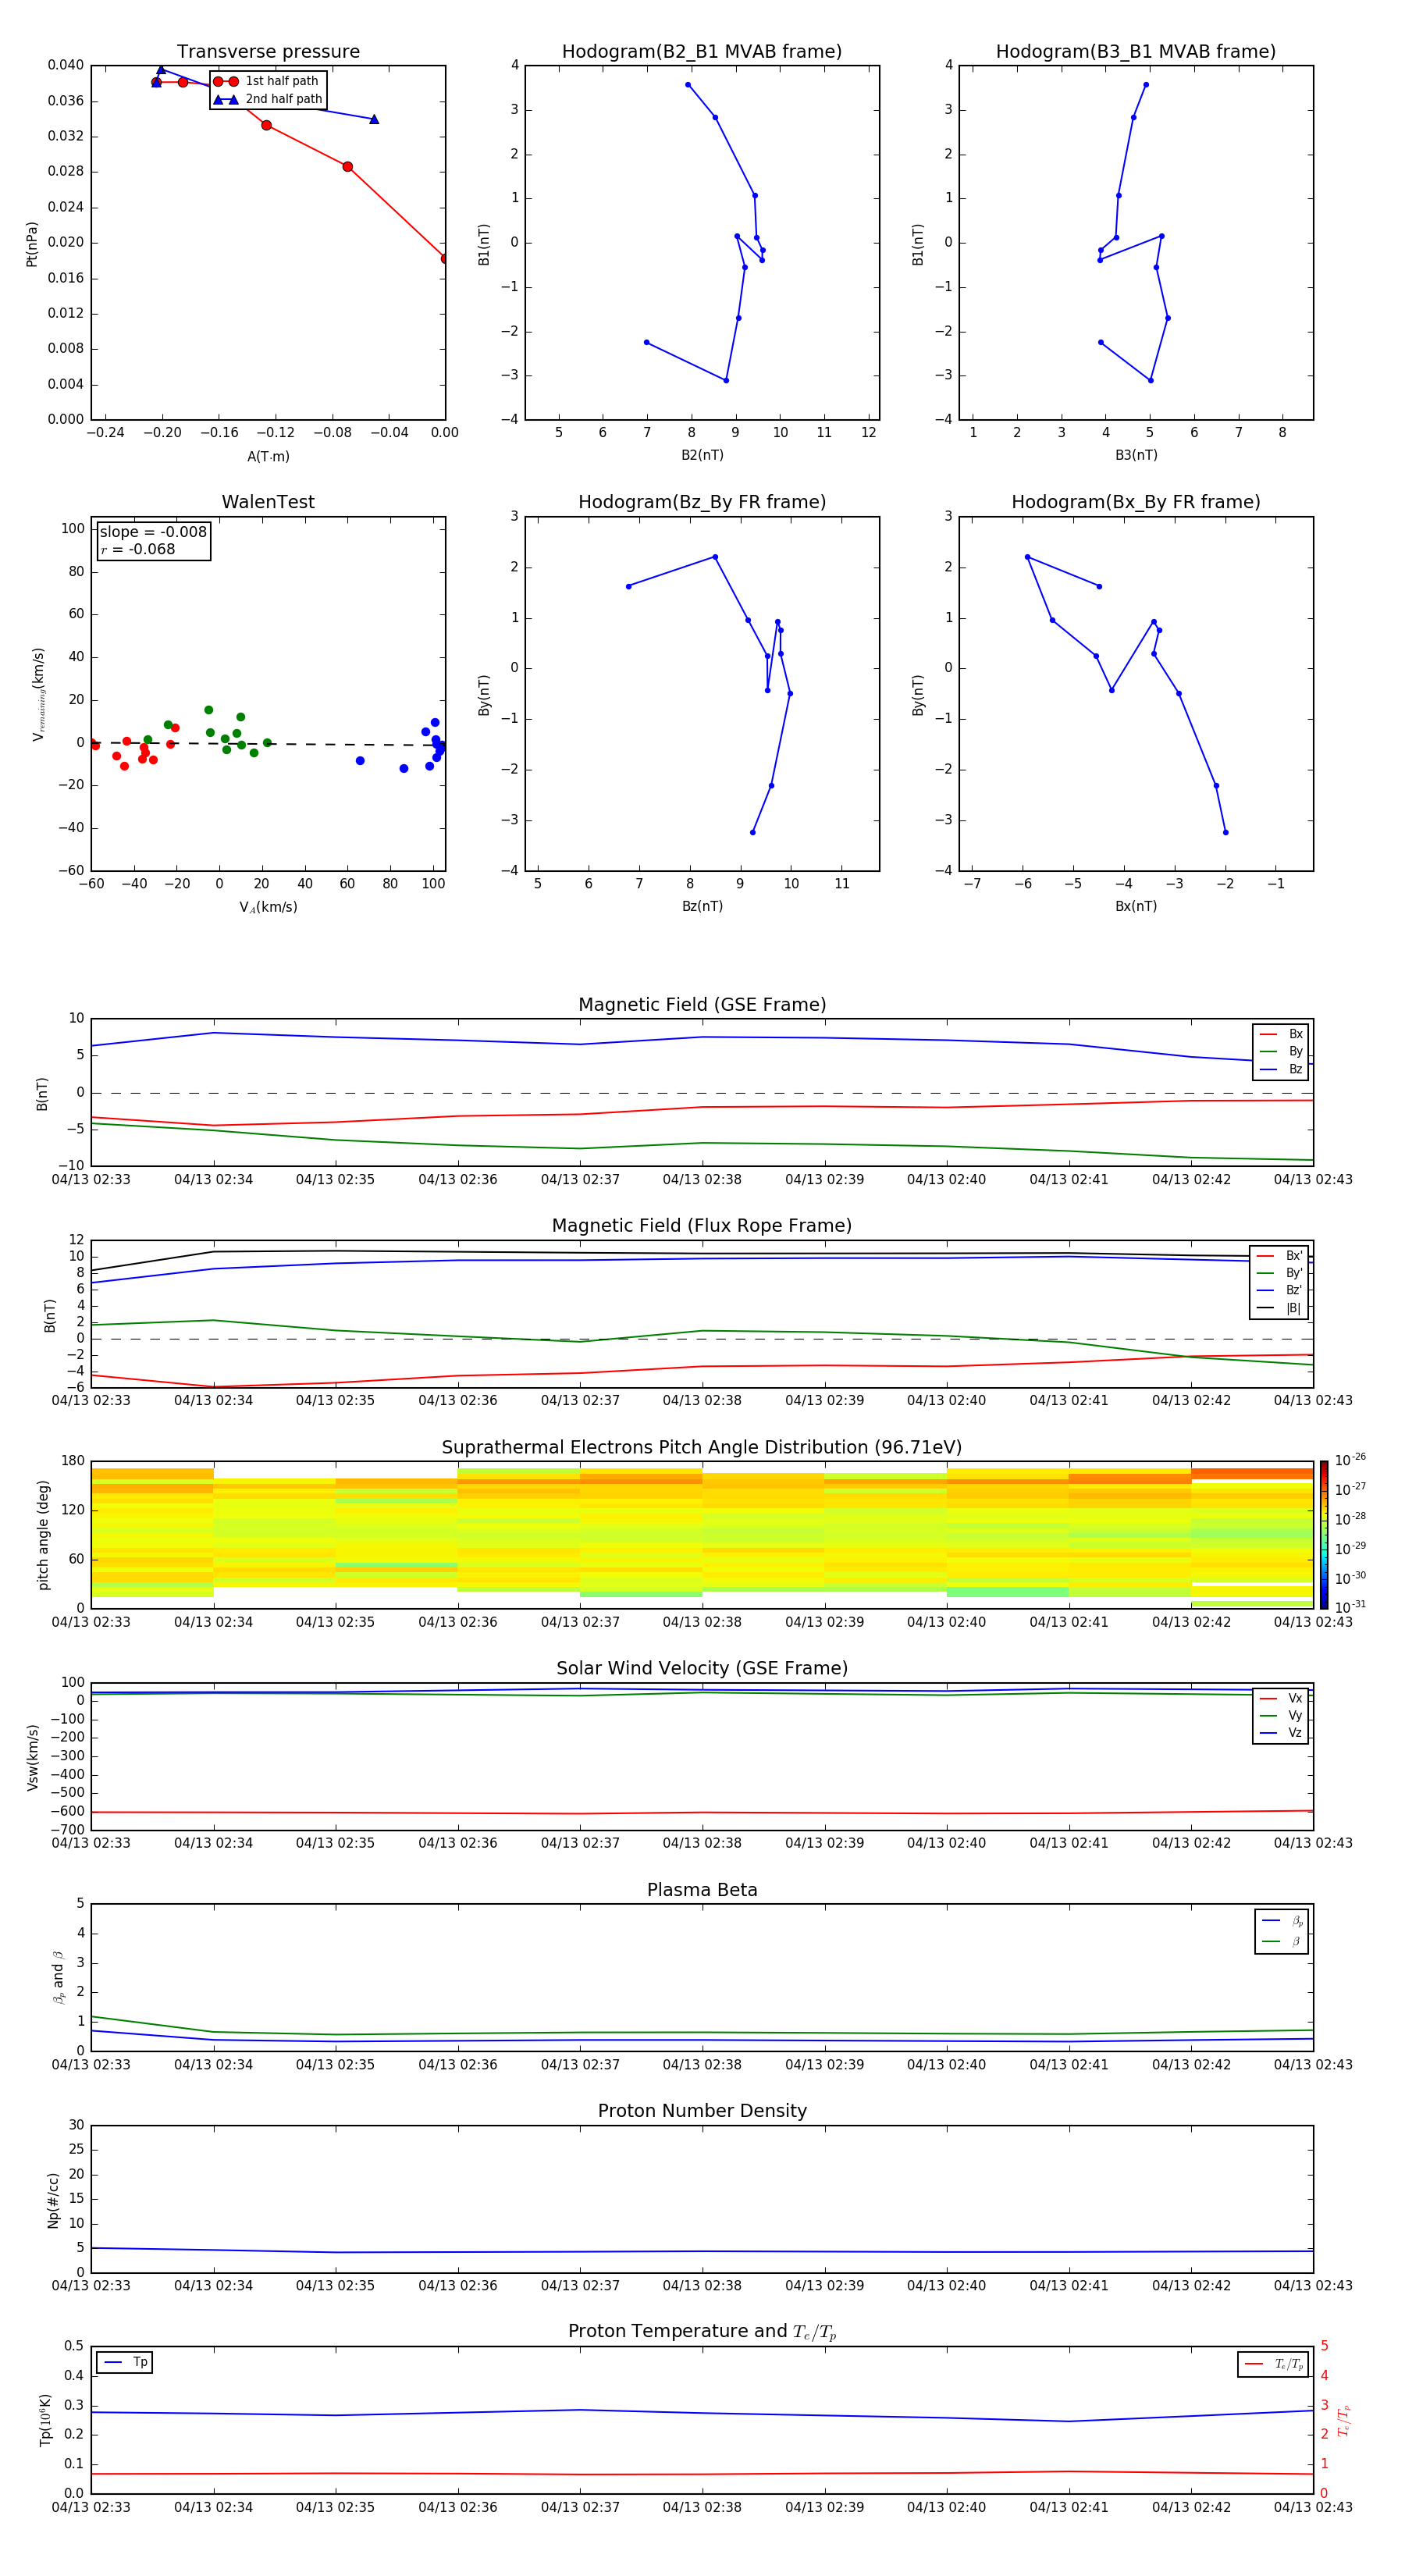Screen dimensions: 1405x2576
Task: Click the "Bx'" legend entry in Flux Rope plot
Action: click(x=1280, y=1256)
